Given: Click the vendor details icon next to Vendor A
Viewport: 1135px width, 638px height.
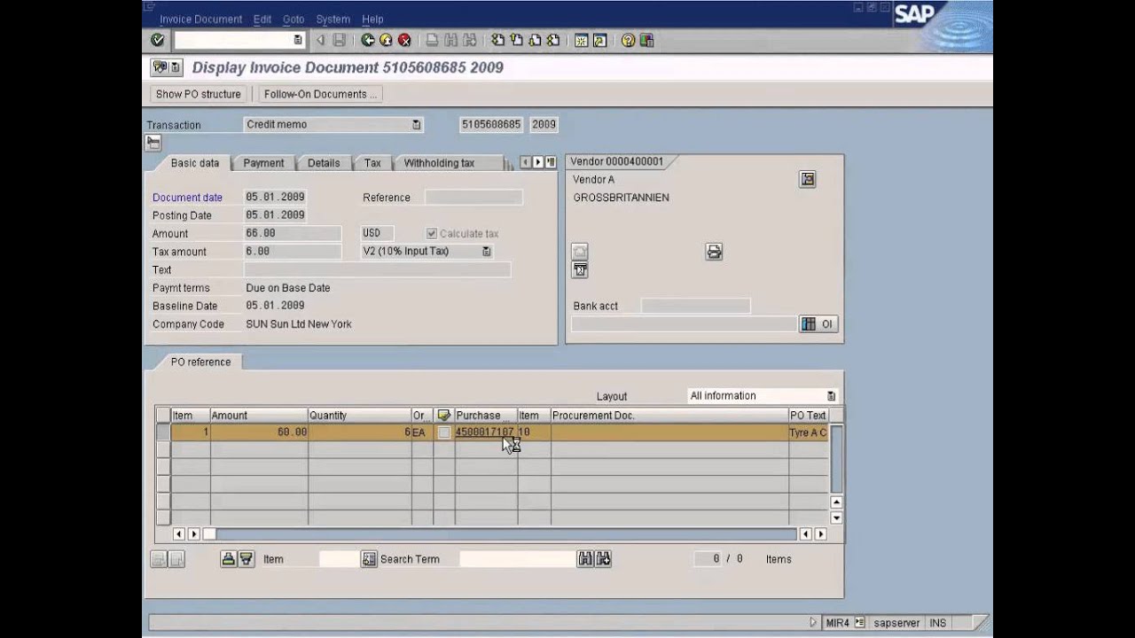Looking at the screenshot, I should tap(807, 179).
